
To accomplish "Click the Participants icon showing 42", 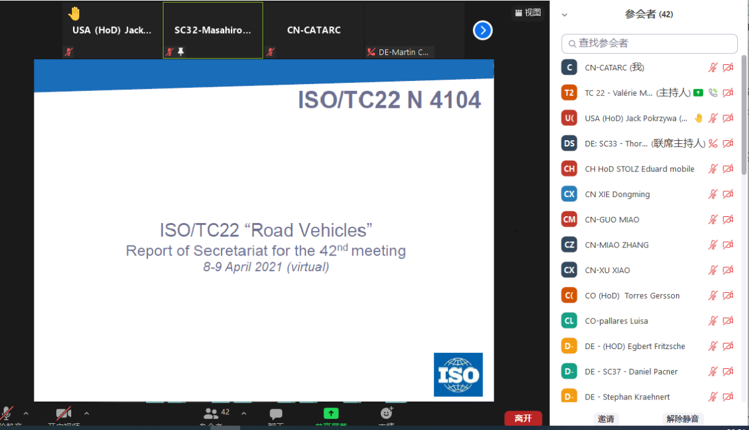I will pyautogui.click(x=212, y=413).
